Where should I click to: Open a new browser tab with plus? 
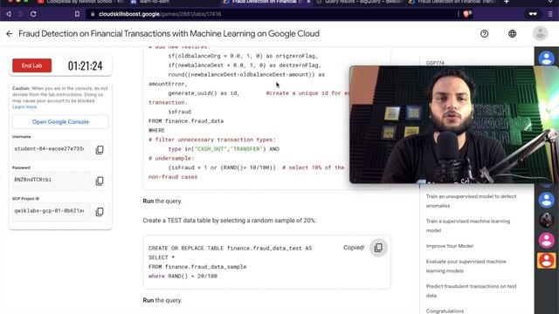(507, 2)
